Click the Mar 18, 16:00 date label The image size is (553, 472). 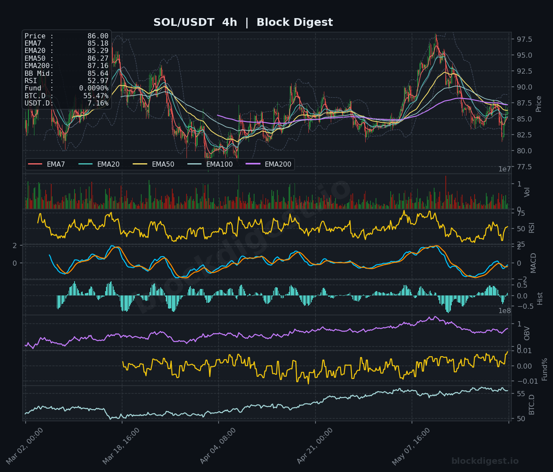pyautogui.click(x=121, y=446)
